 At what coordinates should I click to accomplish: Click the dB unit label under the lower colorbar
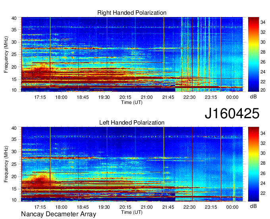(x=253, y=206)
